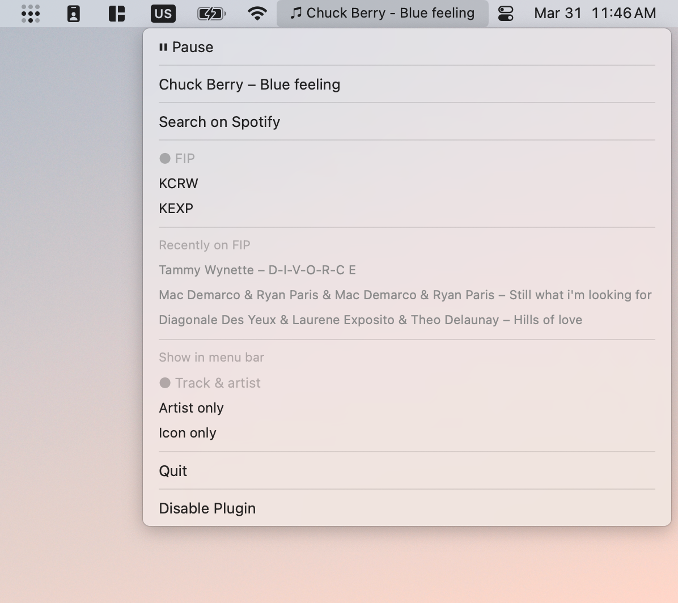Image resolution: width=678 pixels, height=603 pixels.
Task: Click Search on Spotify
Action: point(219,122)
